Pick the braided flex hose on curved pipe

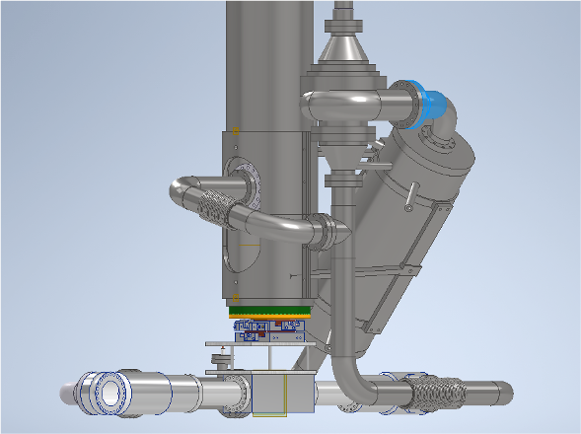click(217, 207)
